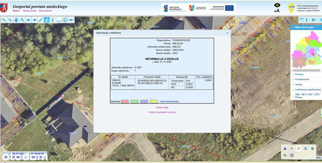Open the Pomoc link

pos(16,11)
